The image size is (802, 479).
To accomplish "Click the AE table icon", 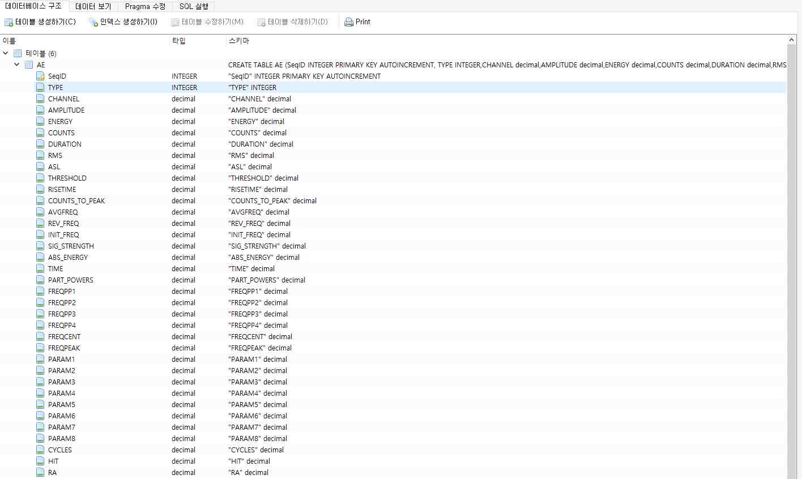I will coord(29,65).
